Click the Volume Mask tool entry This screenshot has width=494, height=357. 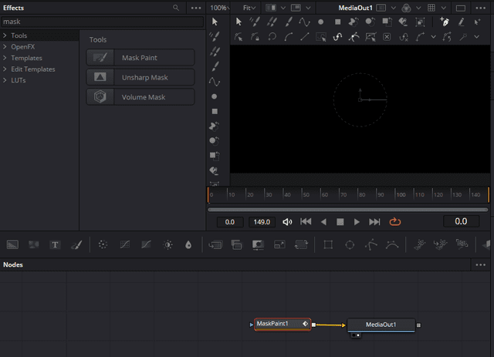pos(140,97)
